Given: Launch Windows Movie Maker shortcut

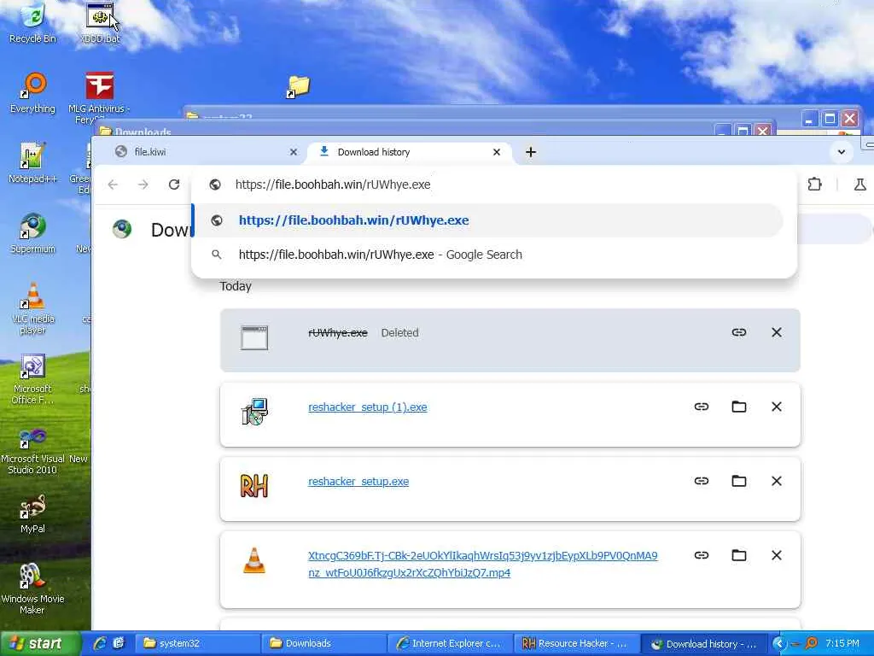Looking at the screenshot, I should [33, 589].
